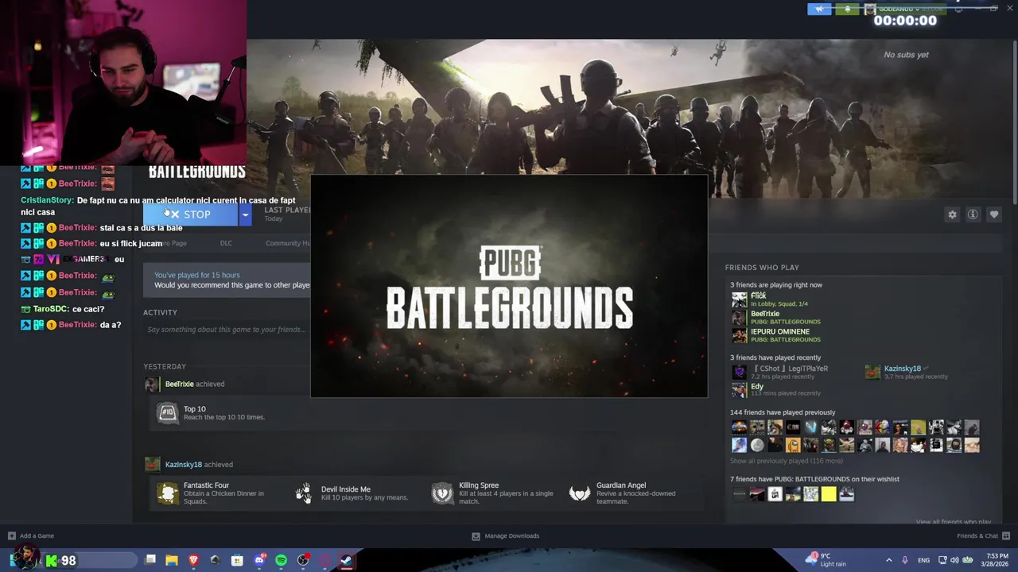Open the Killing Spree achievement icon
The image size is (1018, 572).
coord(442,493)
